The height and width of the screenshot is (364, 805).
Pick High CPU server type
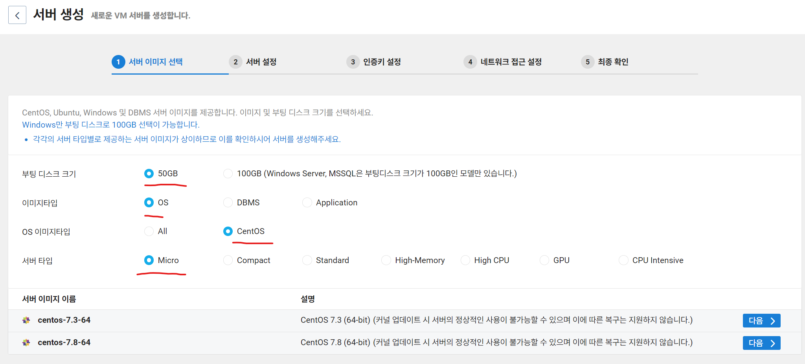465,260
